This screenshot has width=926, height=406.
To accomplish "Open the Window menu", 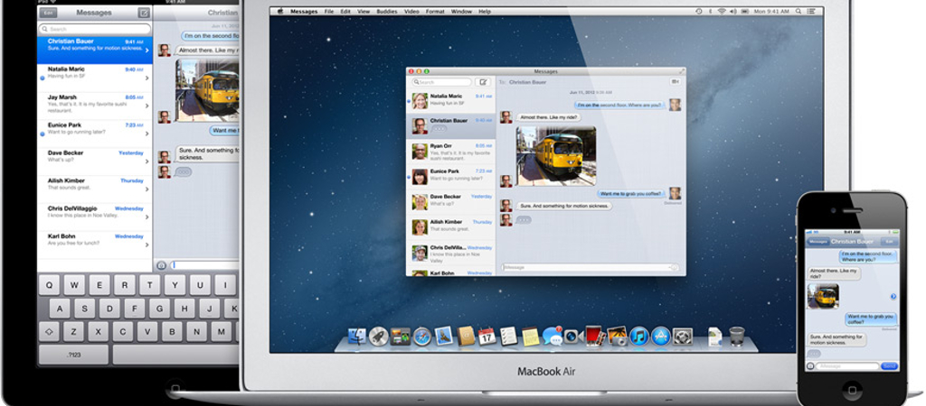I will pos(461,11).
